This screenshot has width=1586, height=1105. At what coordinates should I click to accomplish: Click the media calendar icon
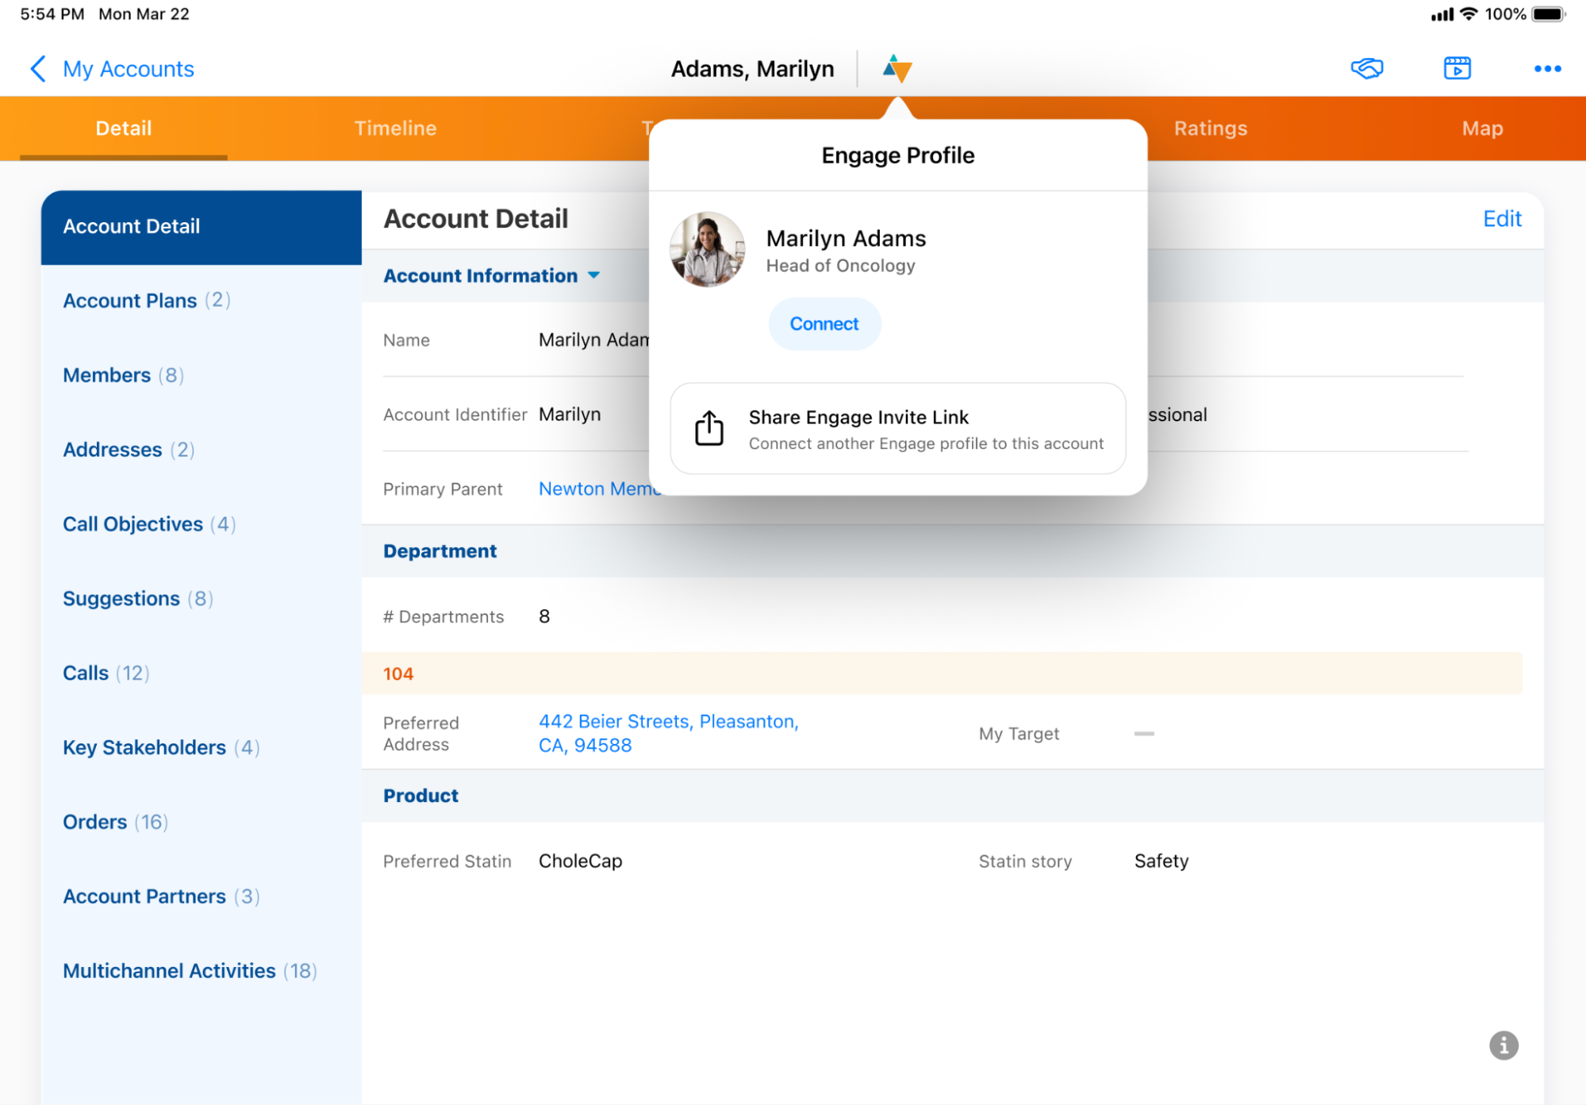point(1457,69)
